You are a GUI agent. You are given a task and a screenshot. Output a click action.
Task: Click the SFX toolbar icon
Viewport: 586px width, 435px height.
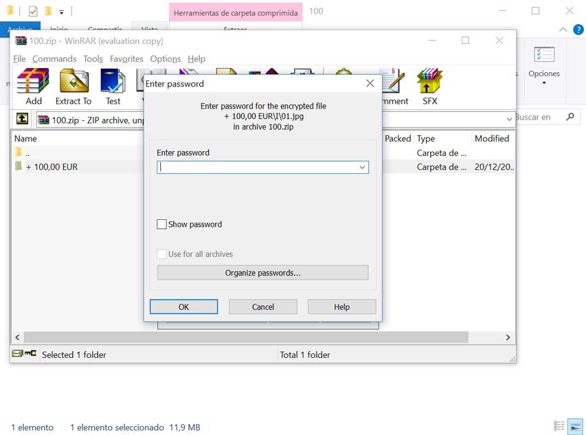point(429,87)
